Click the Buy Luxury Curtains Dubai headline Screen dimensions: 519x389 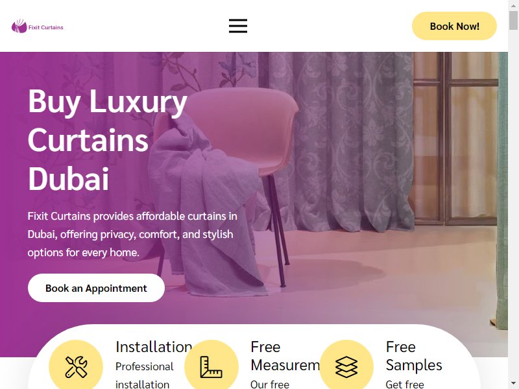(108, 139)
